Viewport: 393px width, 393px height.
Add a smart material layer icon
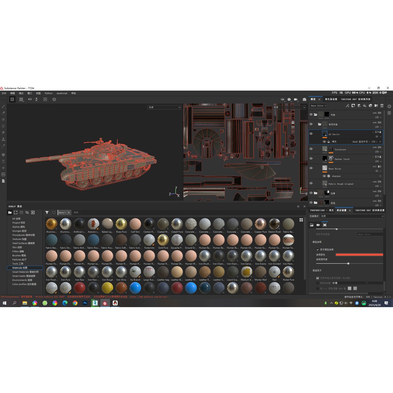370,106
